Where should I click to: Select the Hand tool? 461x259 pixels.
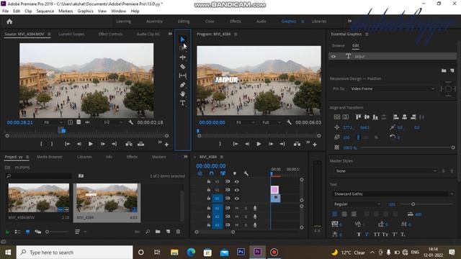[182, 94]
